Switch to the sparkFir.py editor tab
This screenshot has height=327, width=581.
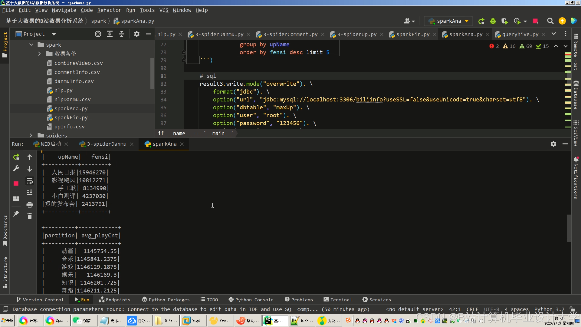point(412,34)
